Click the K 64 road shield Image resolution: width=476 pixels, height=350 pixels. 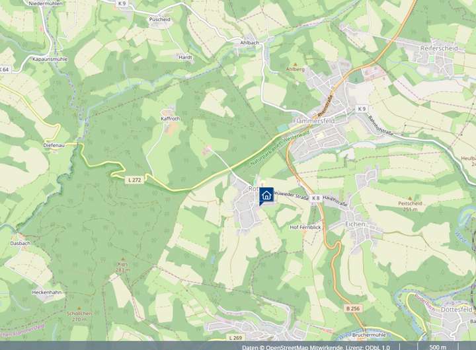click(4, 69)
